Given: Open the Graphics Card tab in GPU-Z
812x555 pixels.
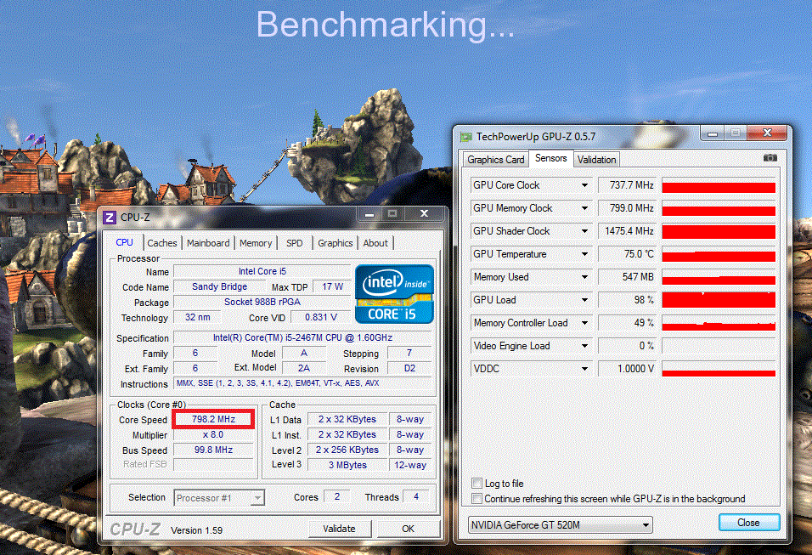Looking at the screenshot, I should coord(496,160).
